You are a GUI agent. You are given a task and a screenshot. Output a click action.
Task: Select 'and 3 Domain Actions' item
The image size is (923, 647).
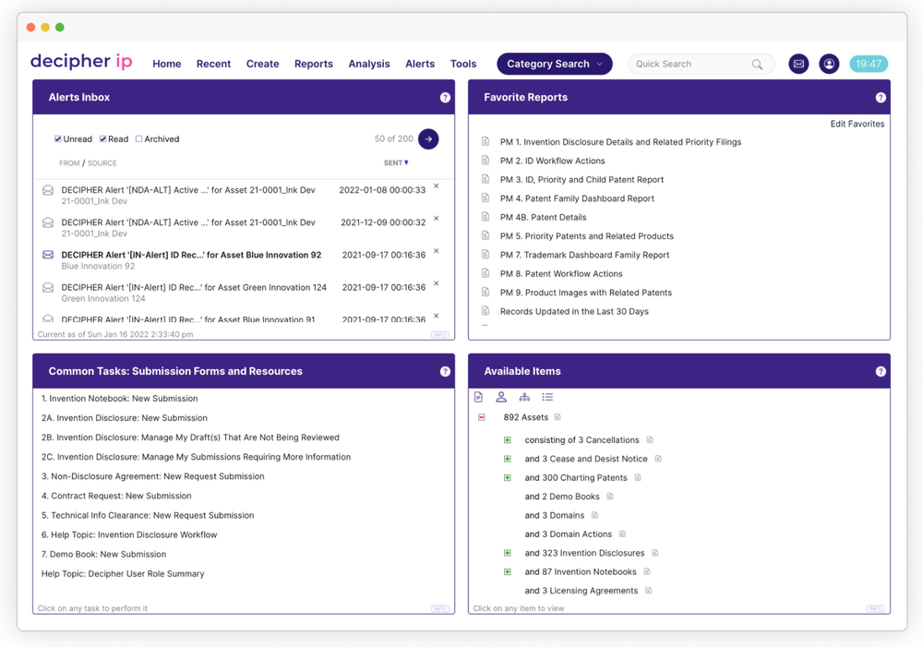[568, 534]
